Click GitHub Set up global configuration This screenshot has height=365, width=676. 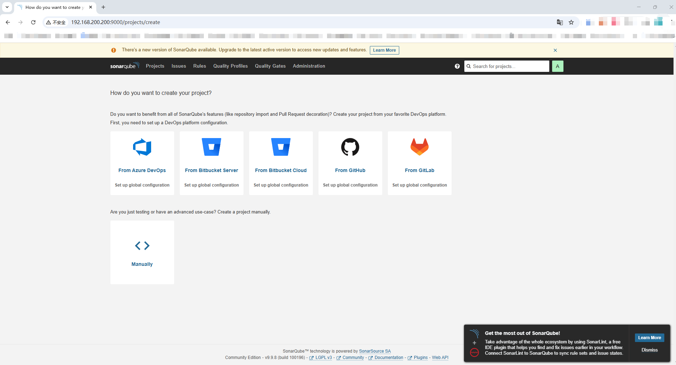click(x=350, y=185)
